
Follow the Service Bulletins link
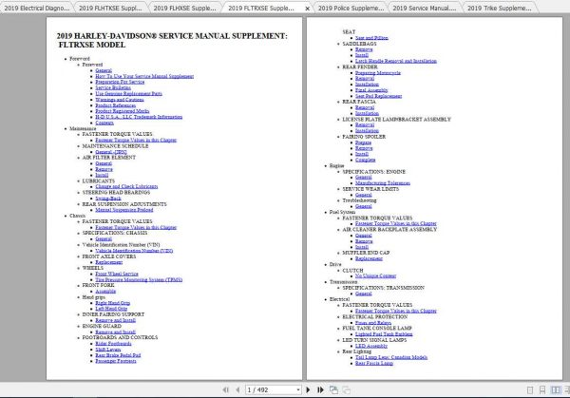pos(113,87)
